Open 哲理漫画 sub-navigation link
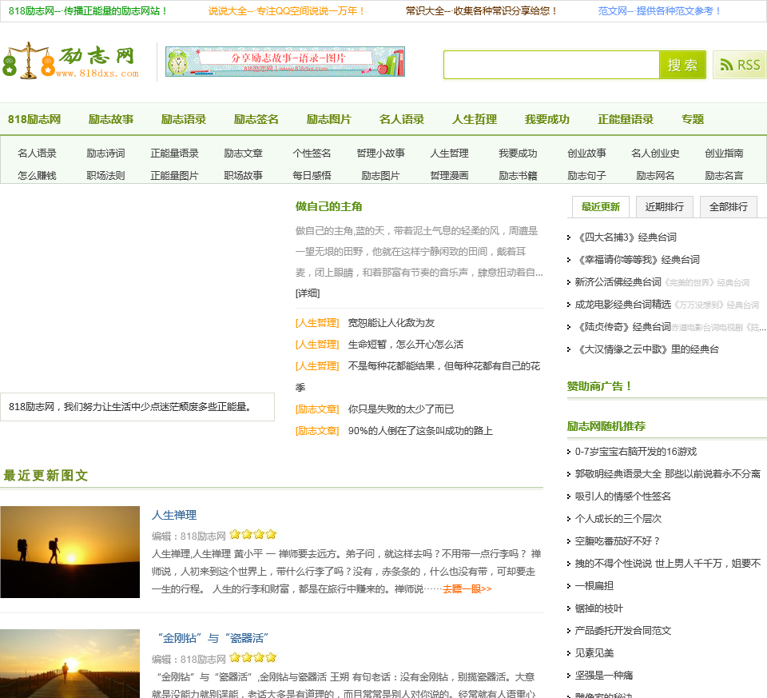 pyautogui.click(x=449, y=175)
